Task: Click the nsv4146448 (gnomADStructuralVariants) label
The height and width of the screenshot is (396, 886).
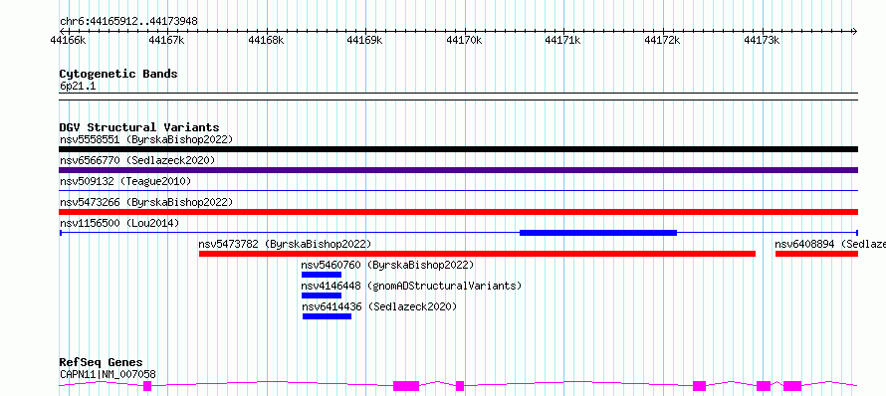Action: click(411, 286)
